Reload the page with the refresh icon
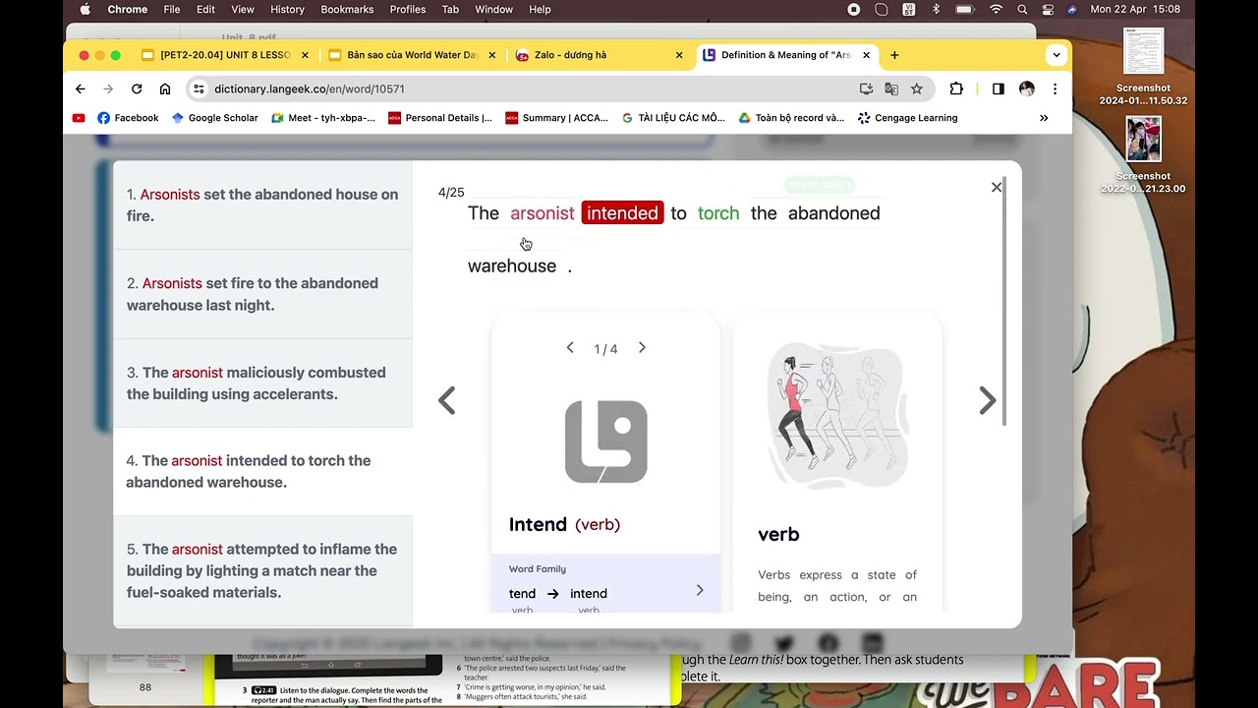Image resolution: width=1258 pixels, height=708 pixels. coord(137,88)
